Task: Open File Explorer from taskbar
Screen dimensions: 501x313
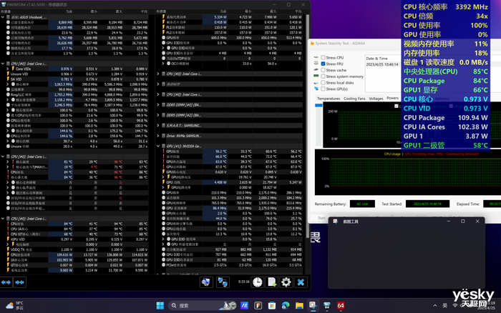Action: point(299,305)
